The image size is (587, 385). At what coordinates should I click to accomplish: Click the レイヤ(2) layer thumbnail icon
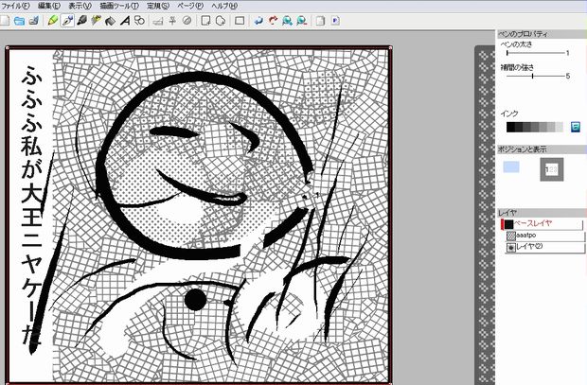pyautogui.click(x=510, y=248)
